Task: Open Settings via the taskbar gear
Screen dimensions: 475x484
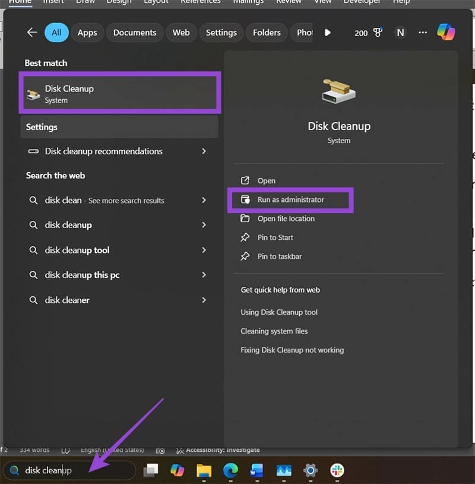Action: [x=310, y=470]
